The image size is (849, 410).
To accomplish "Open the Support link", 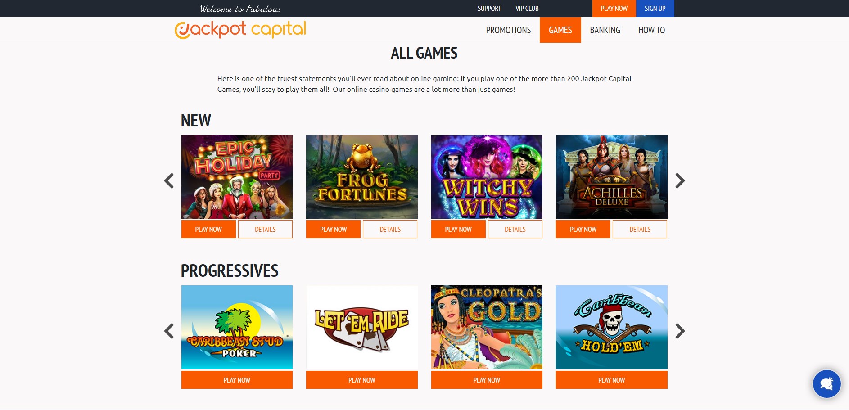I will pyautogui.click(x=489, y=9).
